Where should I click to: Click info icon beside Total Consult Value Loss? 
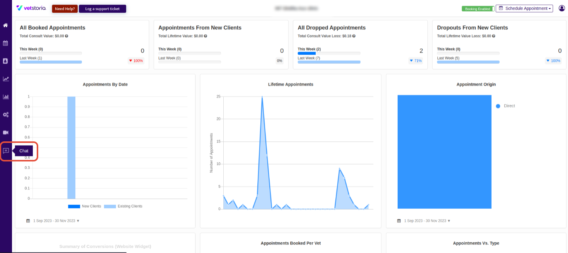coord(354,36)
